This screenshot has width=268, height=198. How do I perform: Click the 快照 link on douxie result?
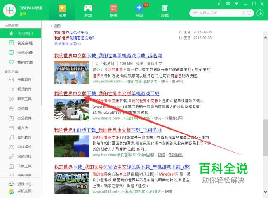pos(158,118)
